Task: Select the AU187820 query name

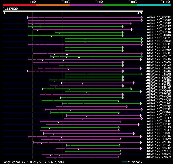Action: [10, 9]
